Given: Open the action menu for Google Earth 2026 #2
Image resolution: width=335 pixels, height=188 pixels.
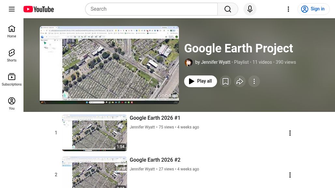Looking at the screenshot, I should click(290, 175).
